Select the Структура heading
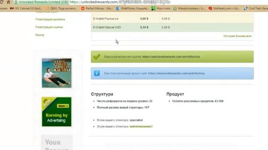 102,94
